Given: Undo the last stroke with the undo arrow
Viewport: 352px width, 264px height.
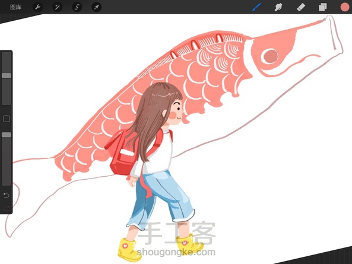Looking at the screenshot, I should coord(7,195).
